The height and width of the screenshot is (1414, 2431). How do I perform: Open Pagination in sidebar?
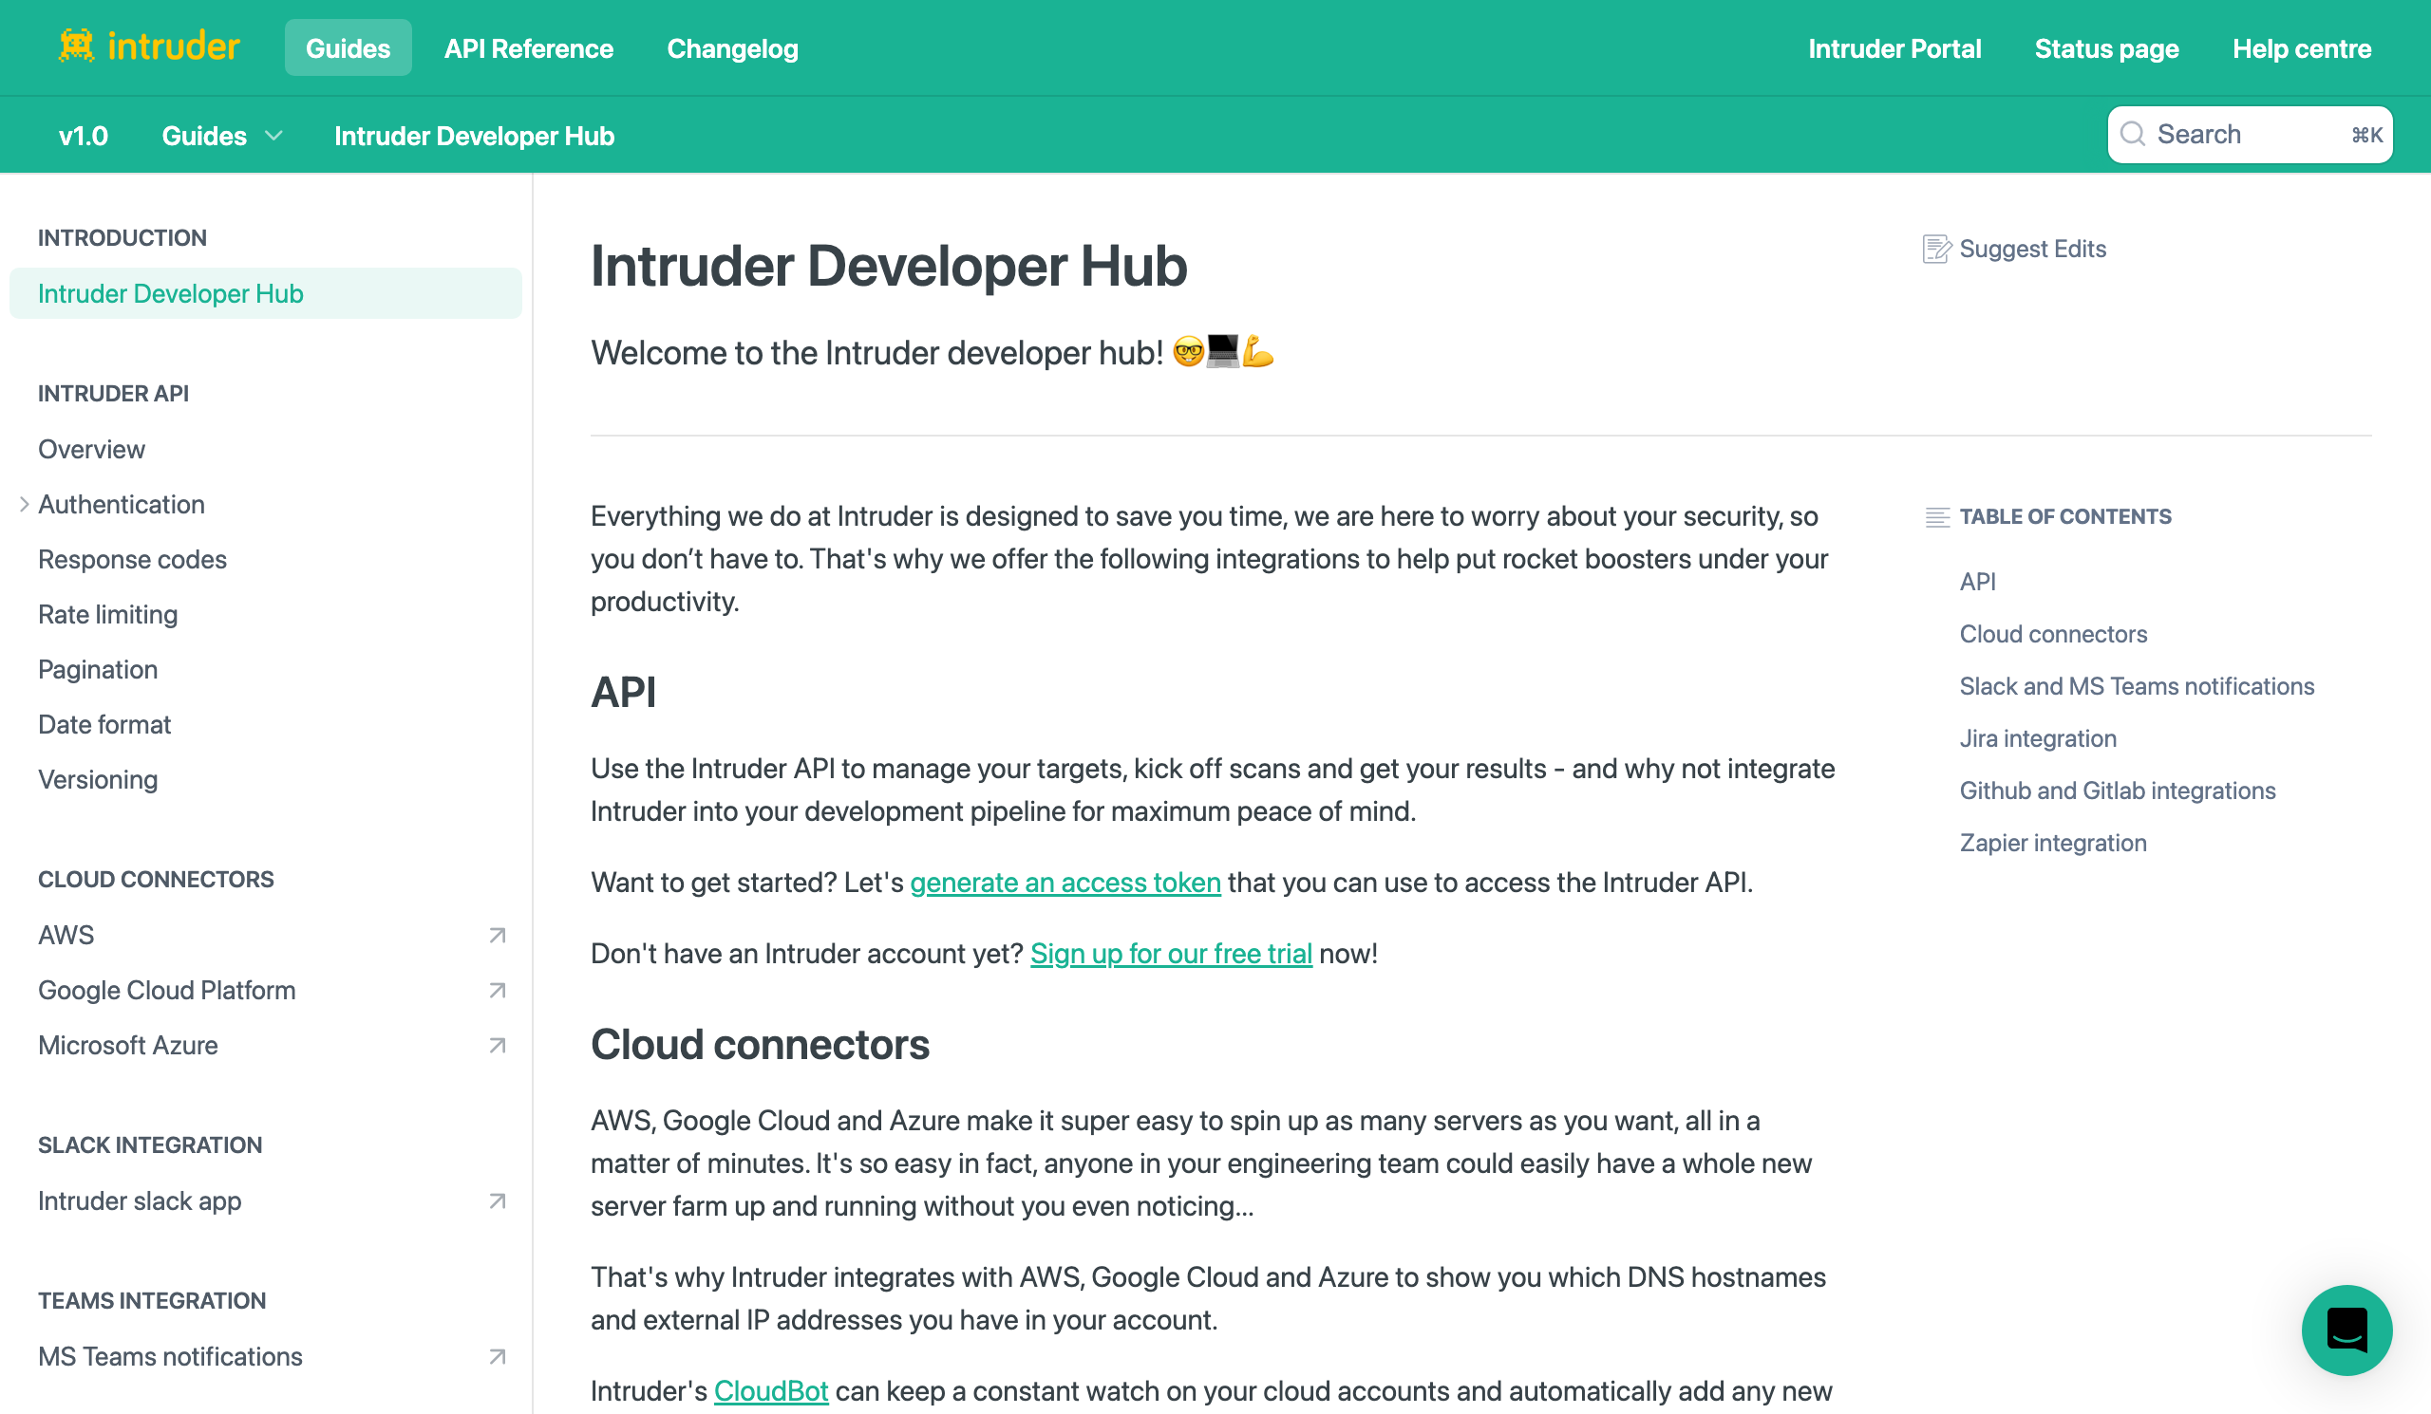tap(98, 669)
